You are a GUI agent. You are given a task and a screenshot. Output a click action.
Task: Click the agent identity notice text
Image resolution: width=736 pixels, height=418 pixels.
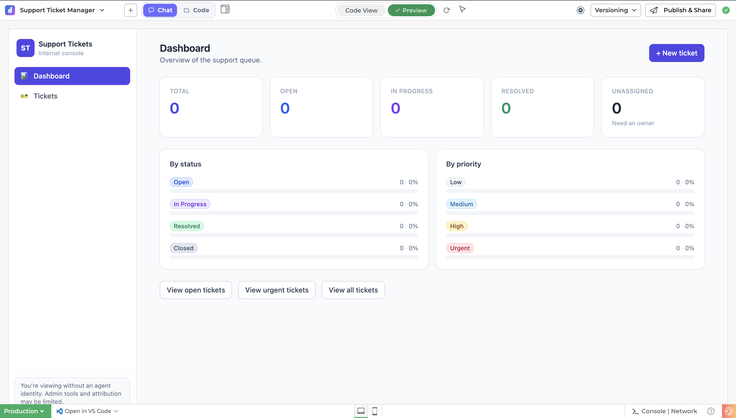point(71,393)
